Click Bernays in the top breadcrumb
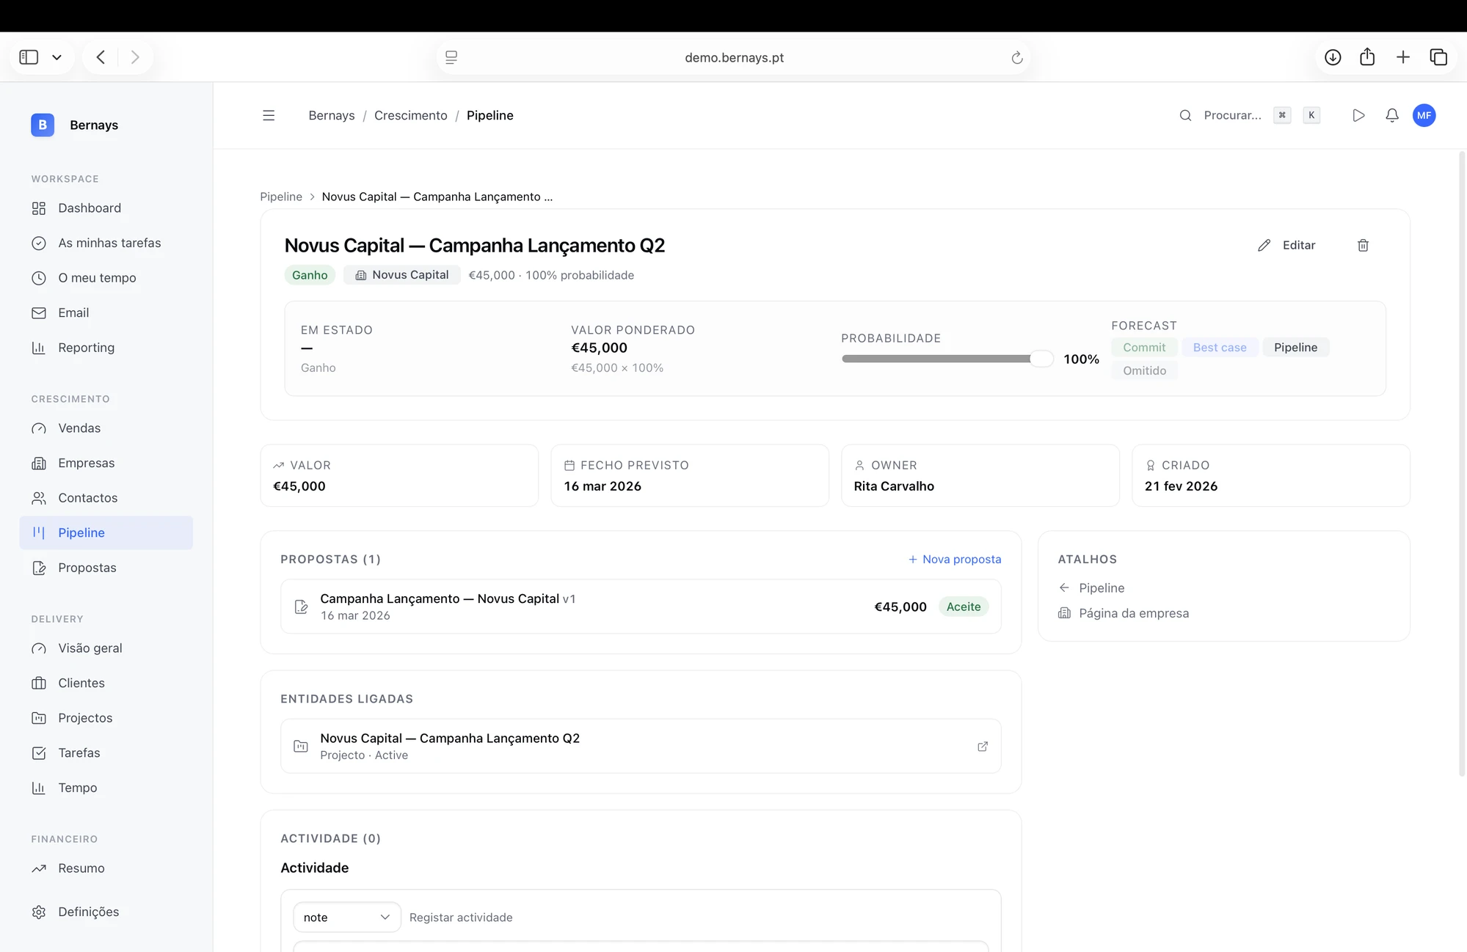Image resolution: width=1467 pixels, height=952 pixels. tap(332, 115)
